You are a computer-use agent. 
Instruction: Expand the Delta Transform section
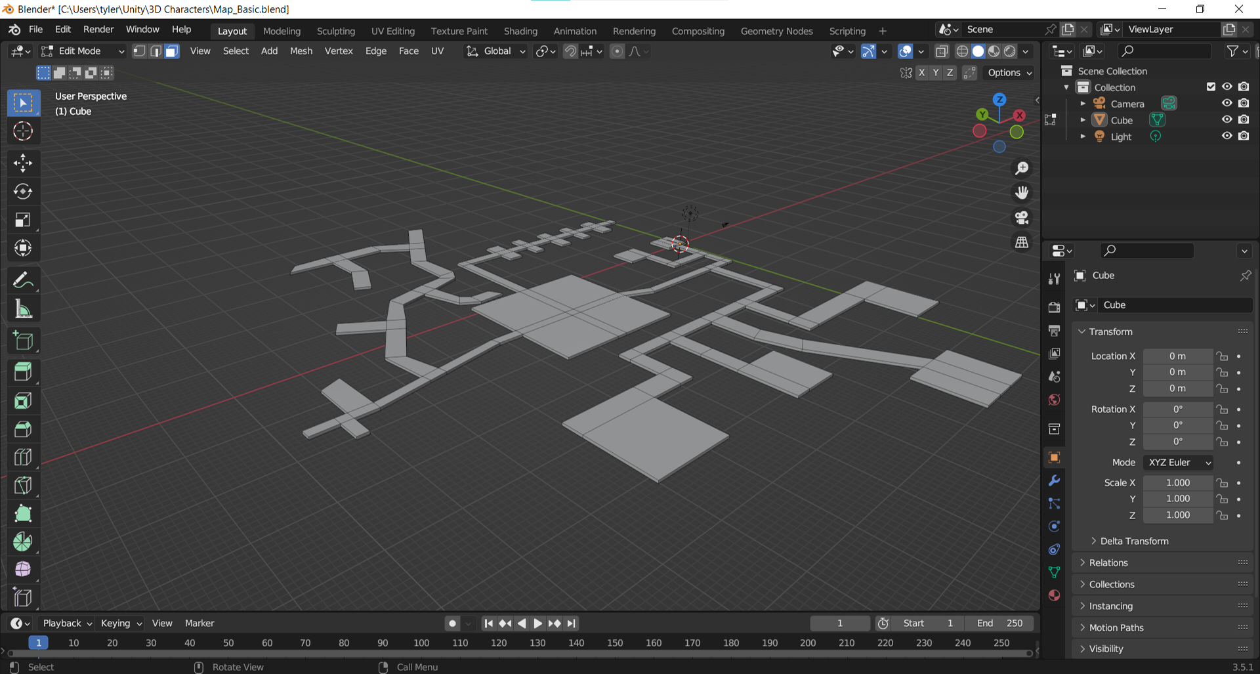pyautogui.click(x=1133, y=541)
